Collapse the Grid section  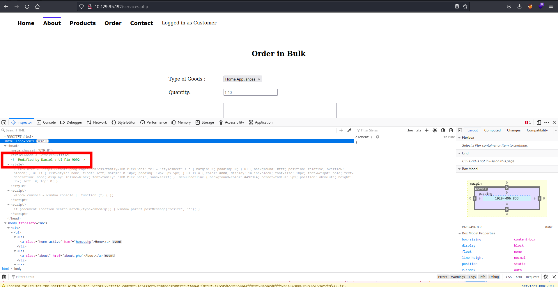pos(460,153)
